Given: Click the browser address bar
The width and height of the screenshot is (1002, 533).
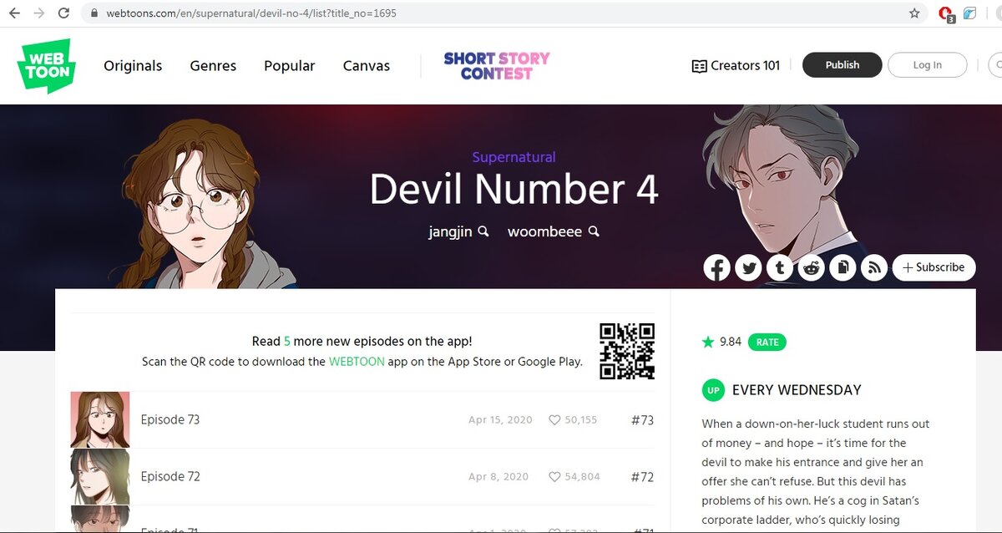Looking at the screenshot, I should 501,13.
